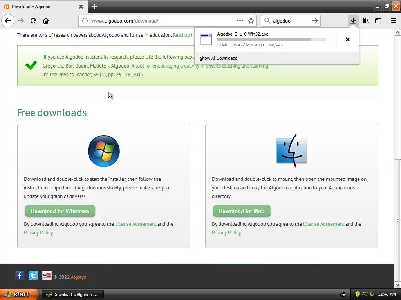Open the Algodoo Facebook page
The height and width of the screenshot is (300, 401).
tap(20, 275)
